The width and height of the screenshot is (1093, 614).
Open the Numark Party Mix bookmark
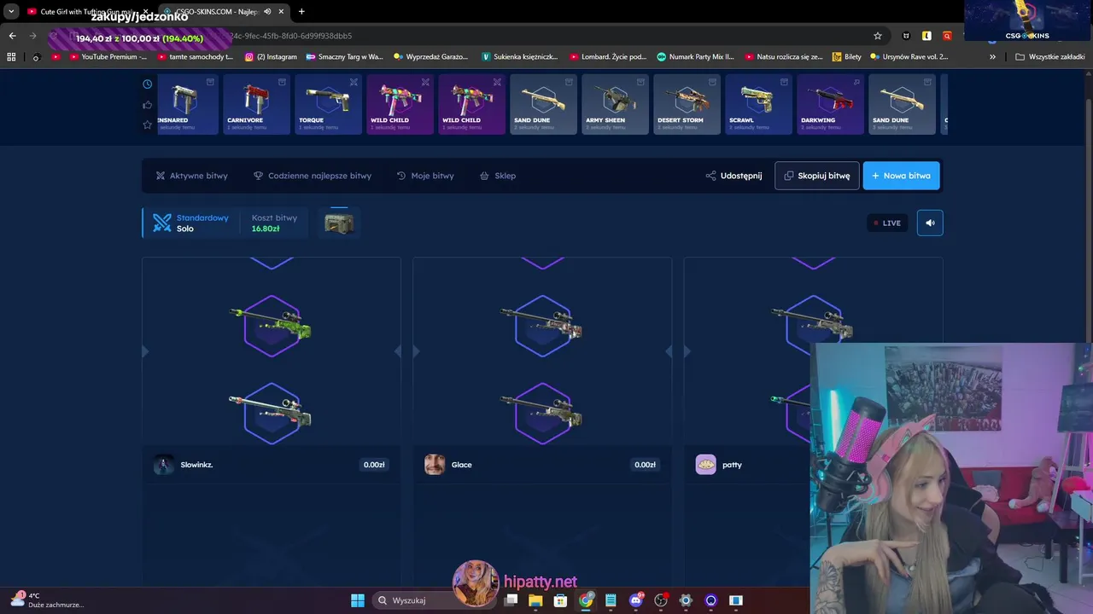pos(695,57)
